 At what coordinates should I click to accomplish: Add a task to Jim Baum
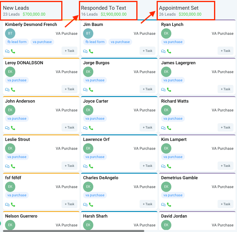click(x=147, y=51)
